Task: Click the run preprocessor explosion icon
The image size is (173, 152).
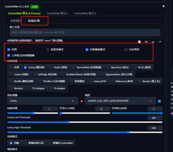Action: (82, 101)
